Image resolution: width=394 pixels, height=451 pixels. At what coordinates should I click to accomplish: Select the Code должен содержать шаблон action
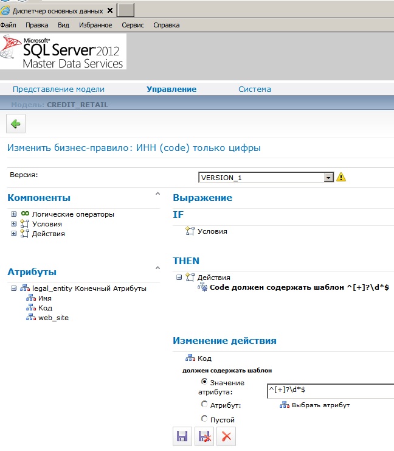(299, 287)
